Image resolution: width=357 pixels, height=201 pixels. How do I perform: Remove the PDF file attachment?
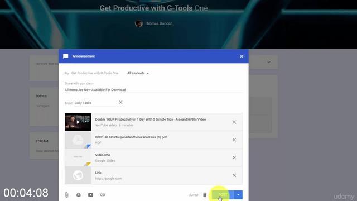coord(234,140)
